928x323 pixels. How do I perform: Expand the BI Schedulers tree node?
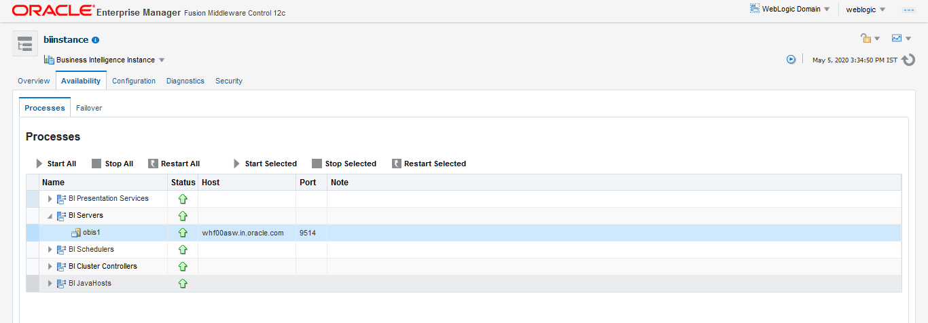tap(50, 250)
